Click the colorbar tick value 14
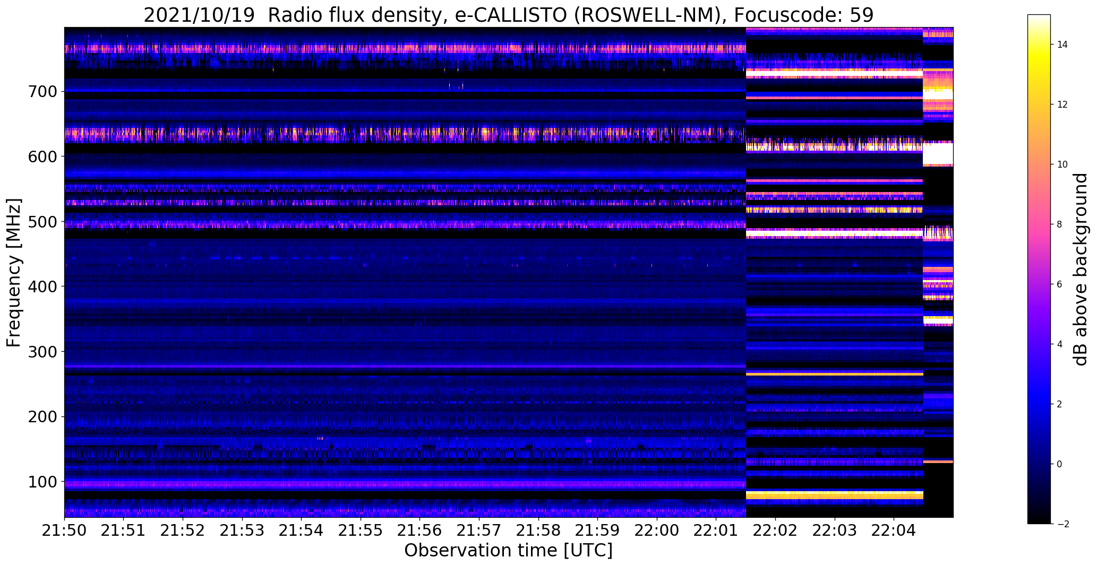 [x=1062, y=45]
